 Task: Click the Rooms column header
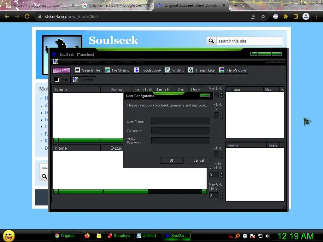[246, 145]
